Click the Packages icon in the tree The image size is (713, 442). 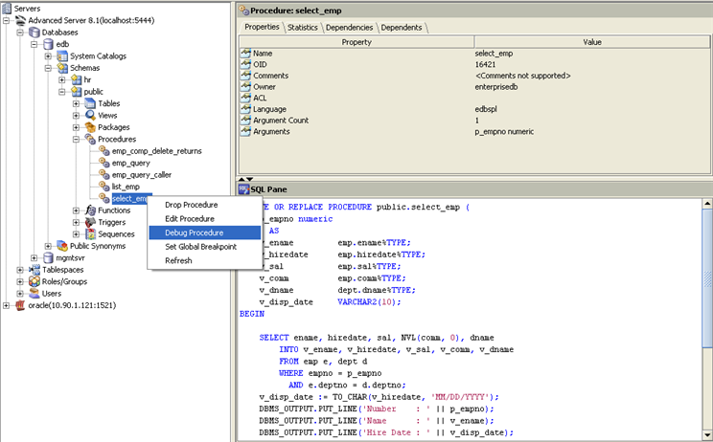[89, 127]
